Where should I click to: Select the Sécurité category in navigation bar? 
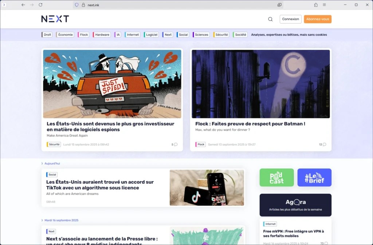221,35
